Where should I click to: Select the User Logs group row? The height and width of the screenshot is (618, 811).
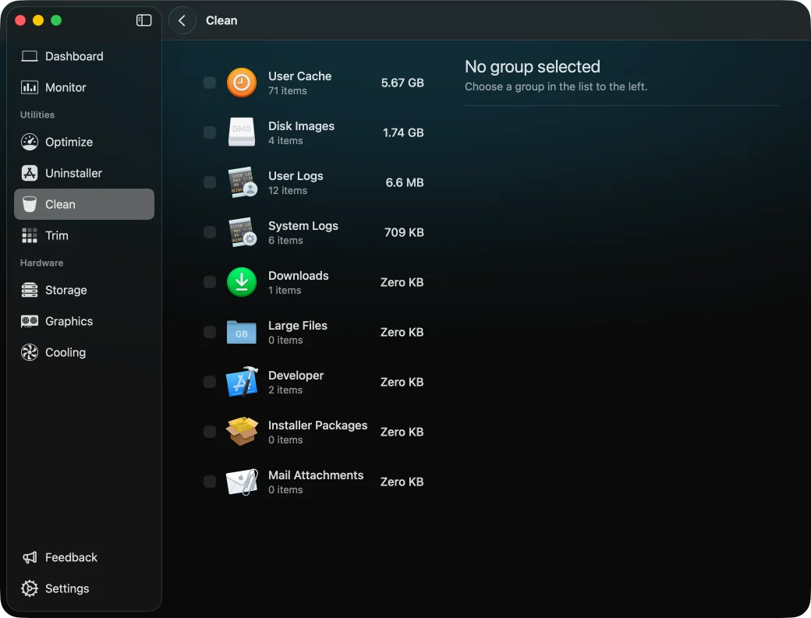pos(314,182)
